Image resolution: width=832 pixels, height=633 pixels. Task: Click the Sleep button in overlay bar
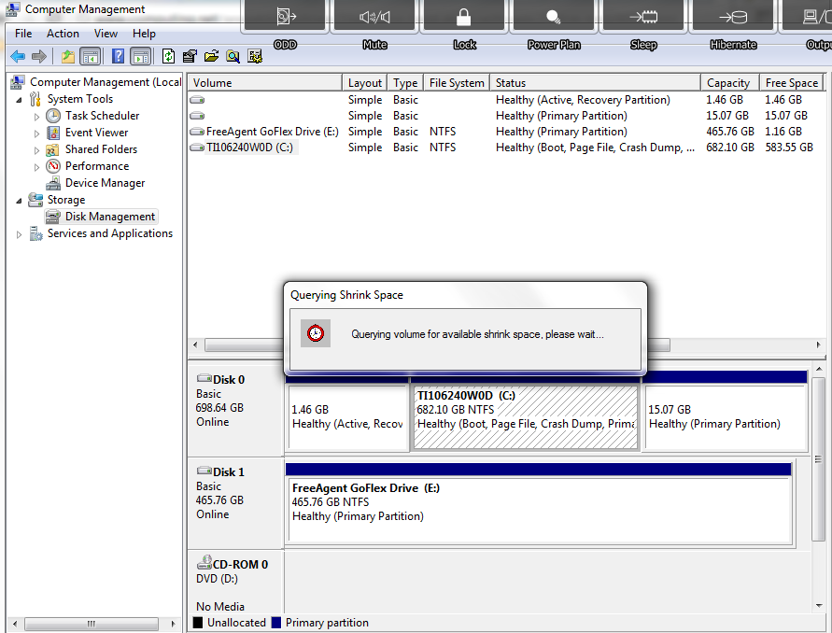tap(643, 17)
